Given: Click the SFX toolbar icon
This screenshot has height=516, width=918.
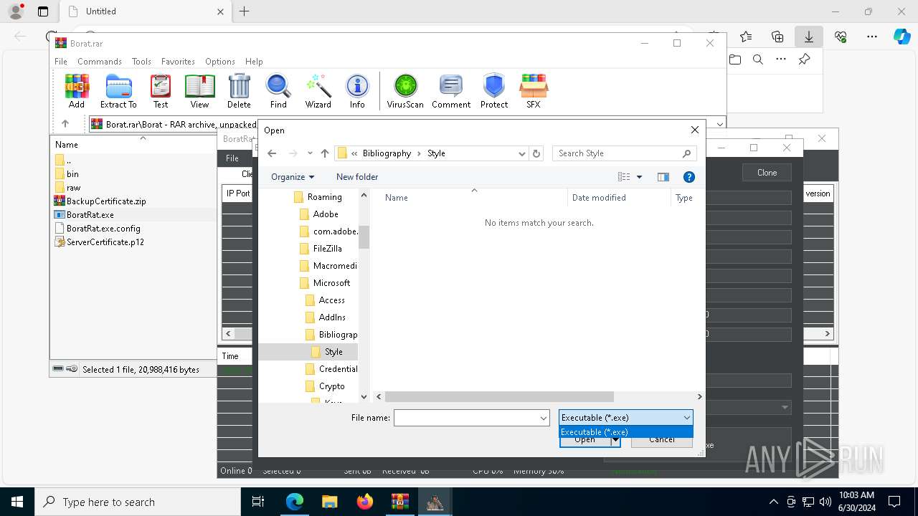Looking at the screenshot, I should click(x=533, y=91).
